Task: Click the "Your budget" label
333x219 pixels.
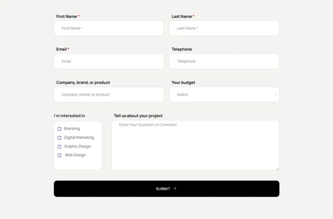Action: 183,83
